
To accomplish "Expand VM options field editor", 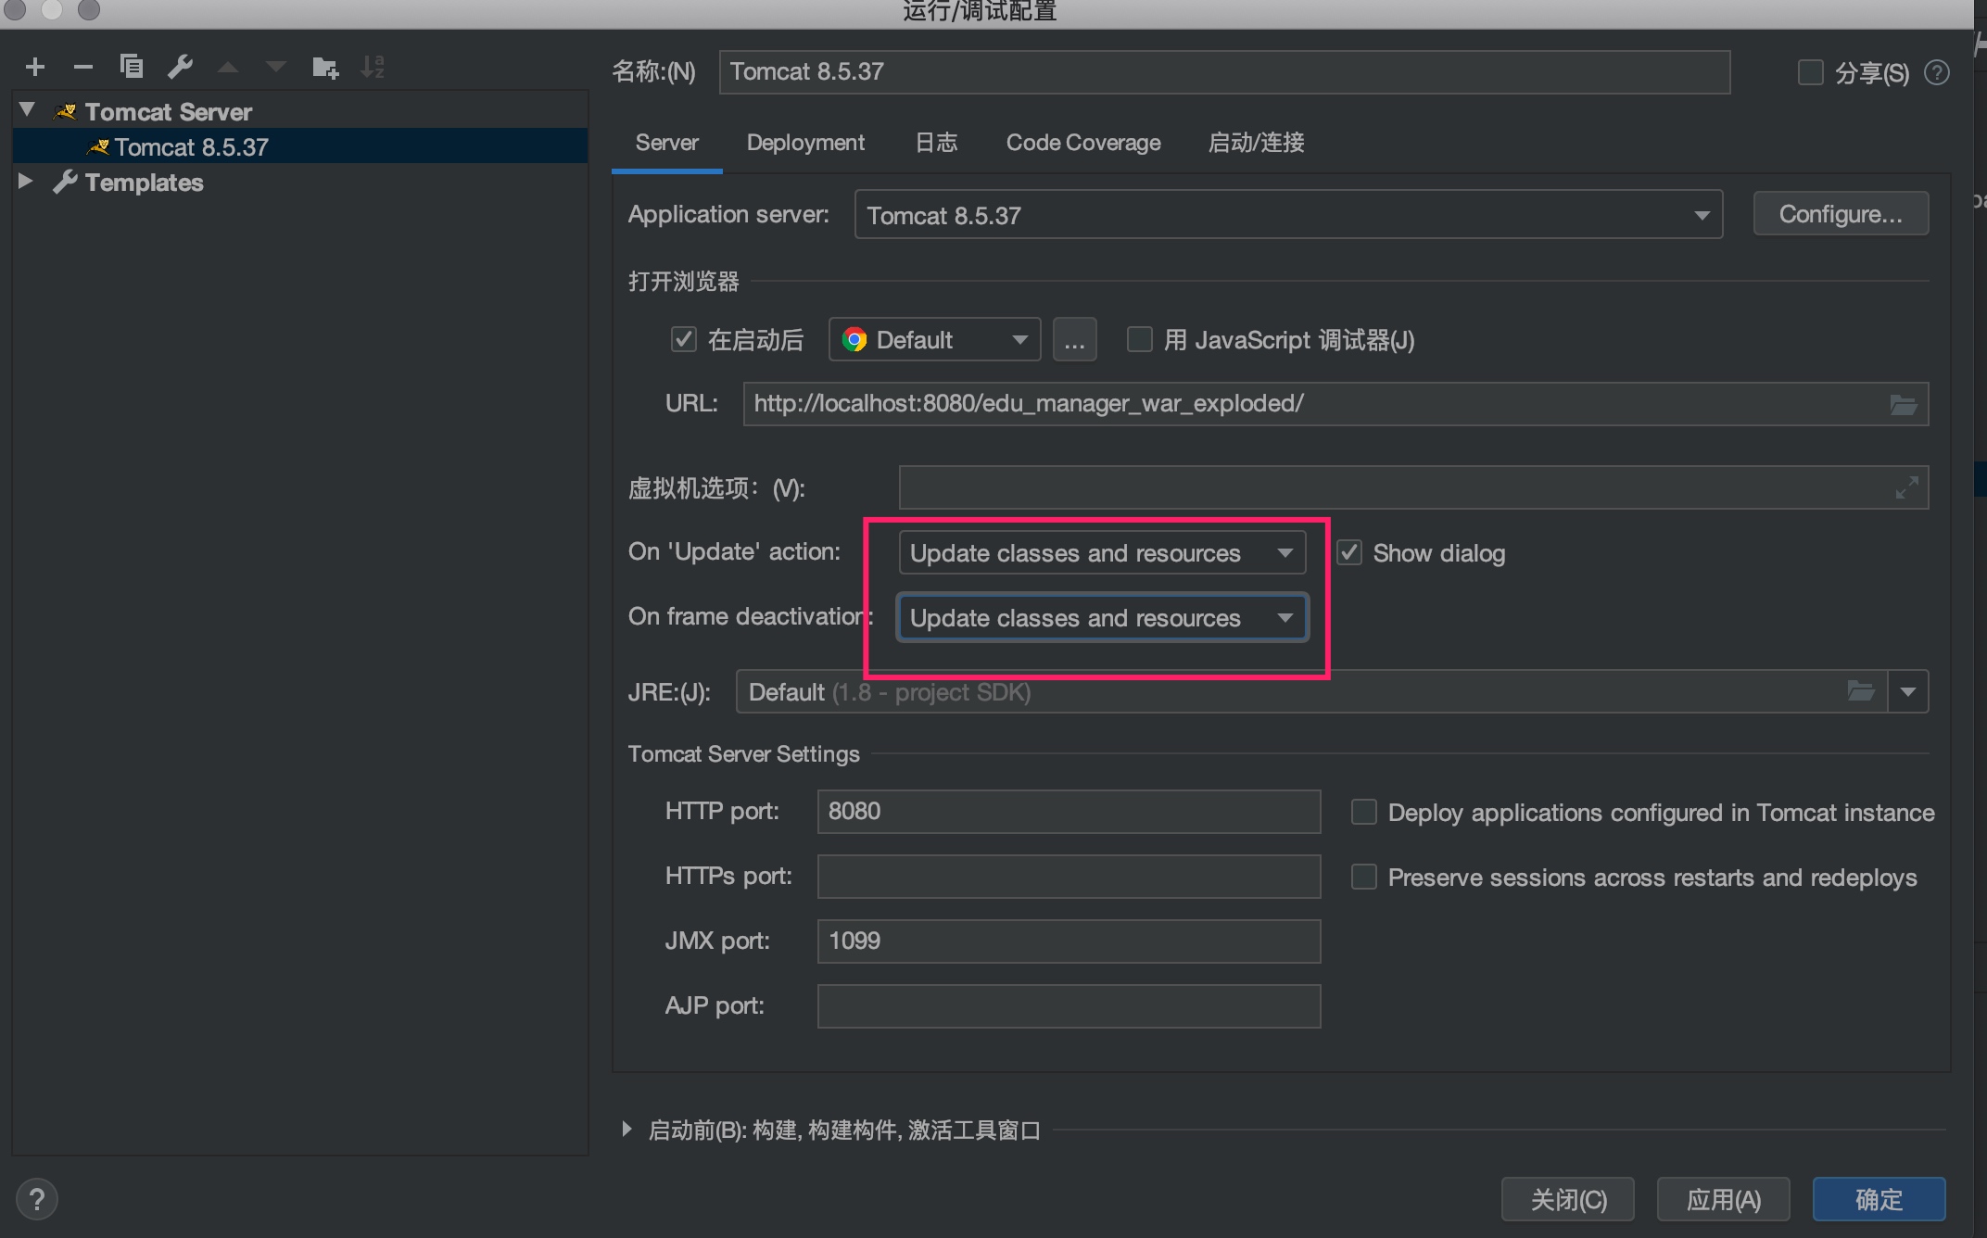I will (x=1906, y=487).
